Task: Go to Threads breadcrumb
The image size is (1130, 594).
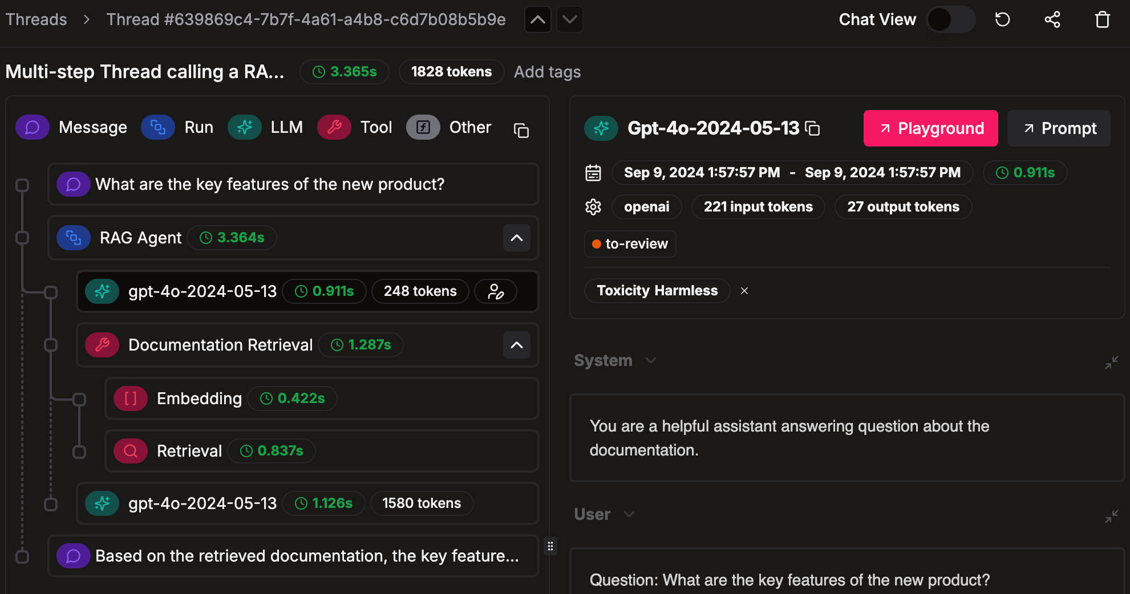Action: click(37, 20)
